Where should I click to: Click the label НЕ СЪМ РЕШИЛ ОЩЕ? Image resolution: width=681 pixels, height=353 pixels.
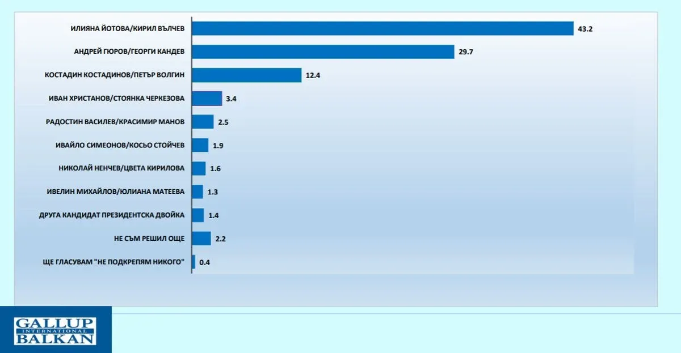pyautogui.click(x=150, y=238)
